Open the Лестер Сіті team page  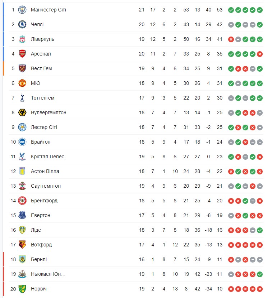[x=44, y=127]
